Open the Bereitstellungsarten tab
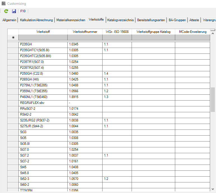This screenshot has height=193, width=216. click(x=151, y=20)
